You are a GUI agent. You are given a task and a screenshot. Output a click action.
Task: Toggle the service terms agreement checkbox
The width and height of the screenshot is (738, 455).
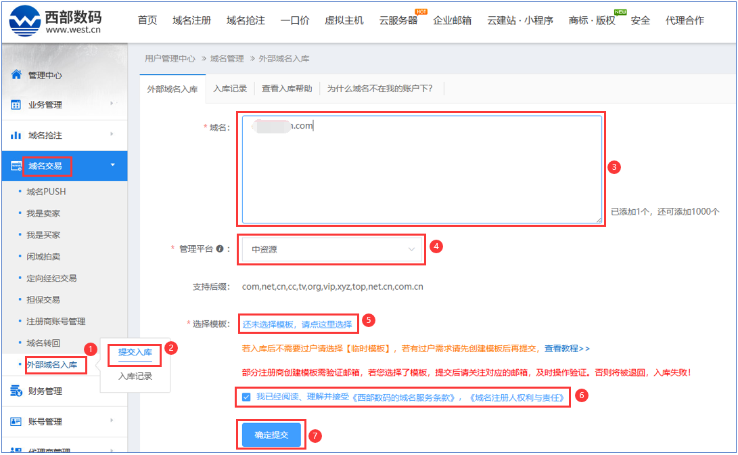tap(246, 397)
